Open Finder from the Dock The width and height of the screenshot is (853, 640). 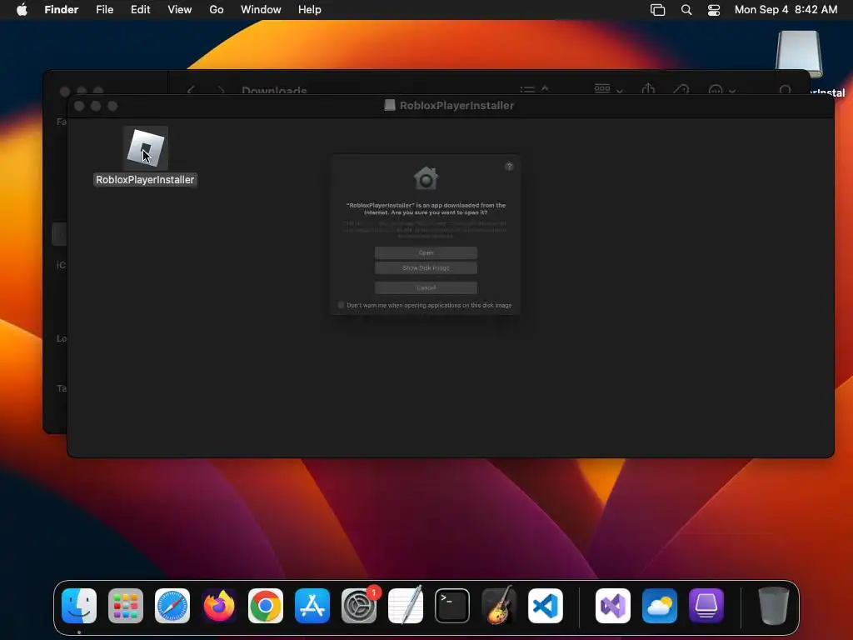[x=79, y=606]
